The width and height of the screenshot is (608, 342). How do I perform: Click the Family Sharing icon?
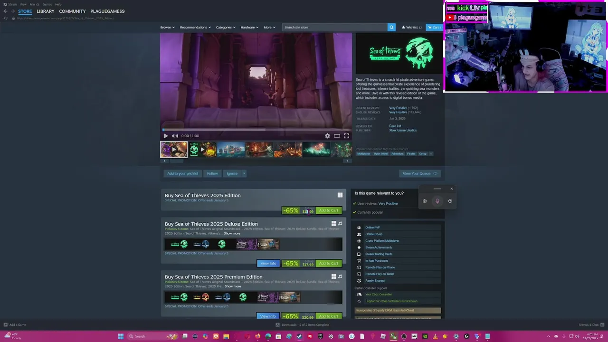[359, 281]
